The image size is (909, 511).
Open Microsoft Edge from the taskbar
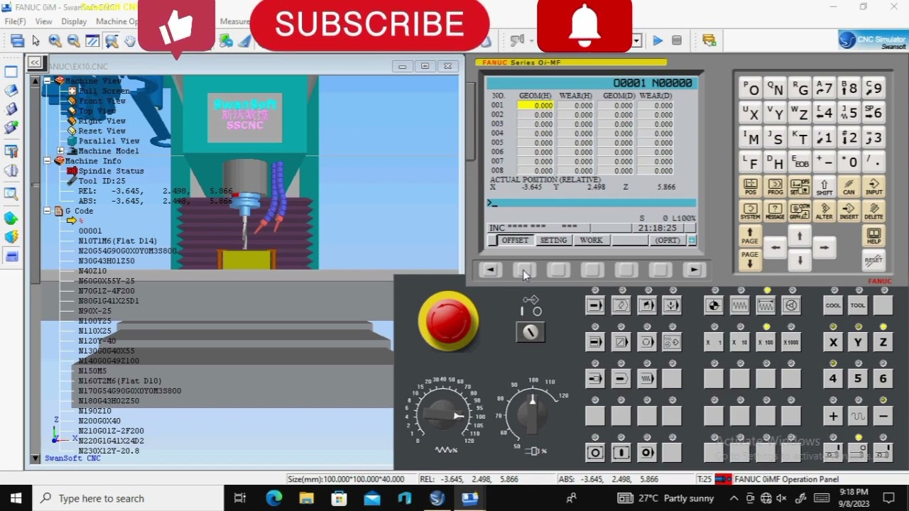point(273,498)
